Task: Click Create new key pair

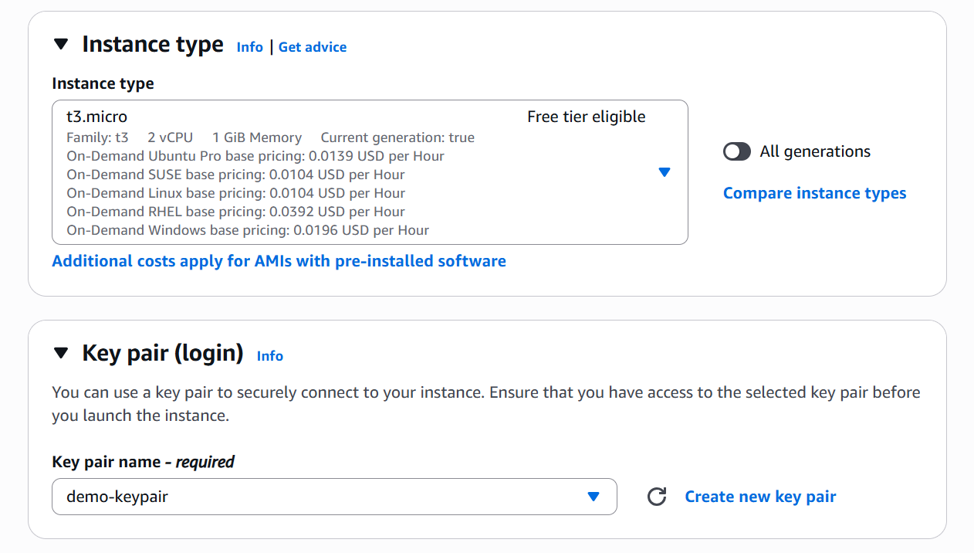Action: pyautogui.click(x=760, y=497)
